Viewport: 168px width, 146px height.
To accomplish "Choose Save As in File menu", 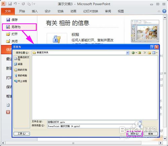I will (x=19, y=27).
